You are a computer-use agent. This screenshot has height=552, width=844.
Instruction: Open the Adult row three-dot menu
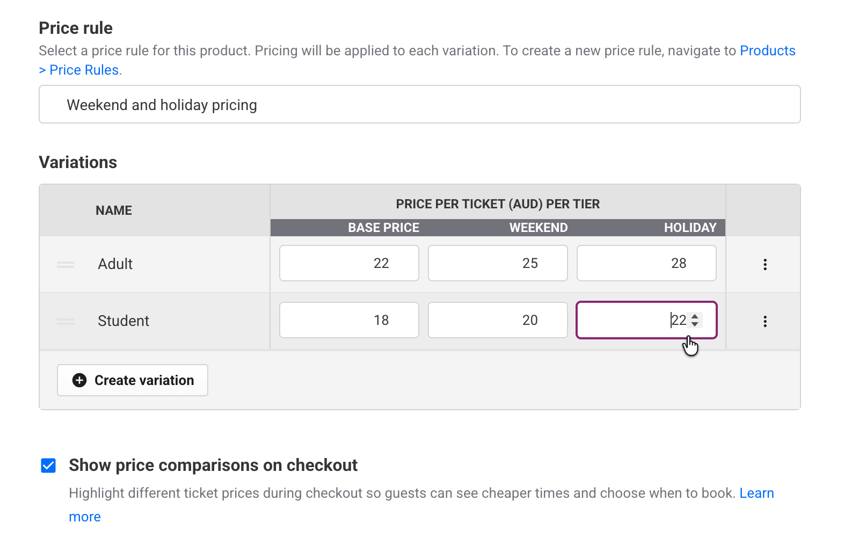(x=765, y=264)
